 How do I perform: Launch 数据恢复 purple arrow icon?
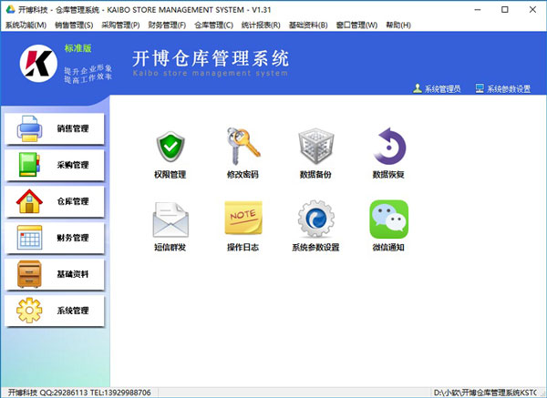389,146
